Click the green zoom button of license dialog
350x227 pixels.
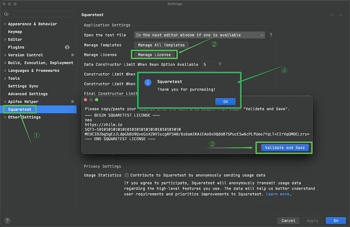(96, 100)
